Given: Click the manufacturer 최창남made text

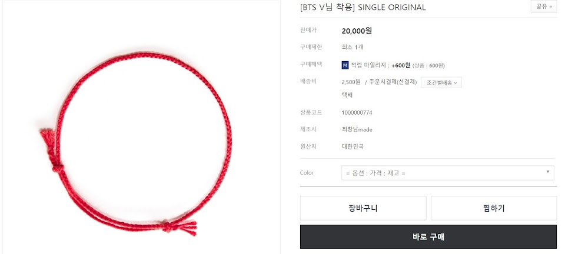Looking at the screenshot, I should [357, 129].
